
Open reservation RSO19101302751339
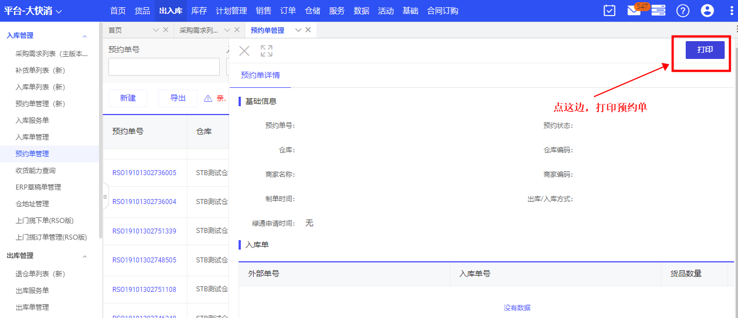pyautogui.click(x=144, y=231)
